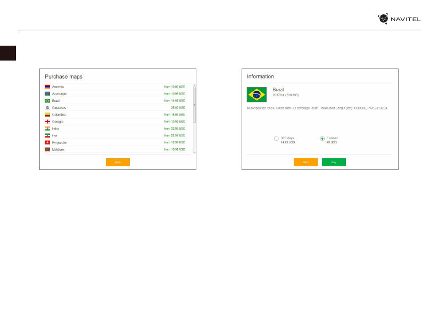
Task: Click the scrollbar down arrow in maps list
Action: (x=194, y=152)
